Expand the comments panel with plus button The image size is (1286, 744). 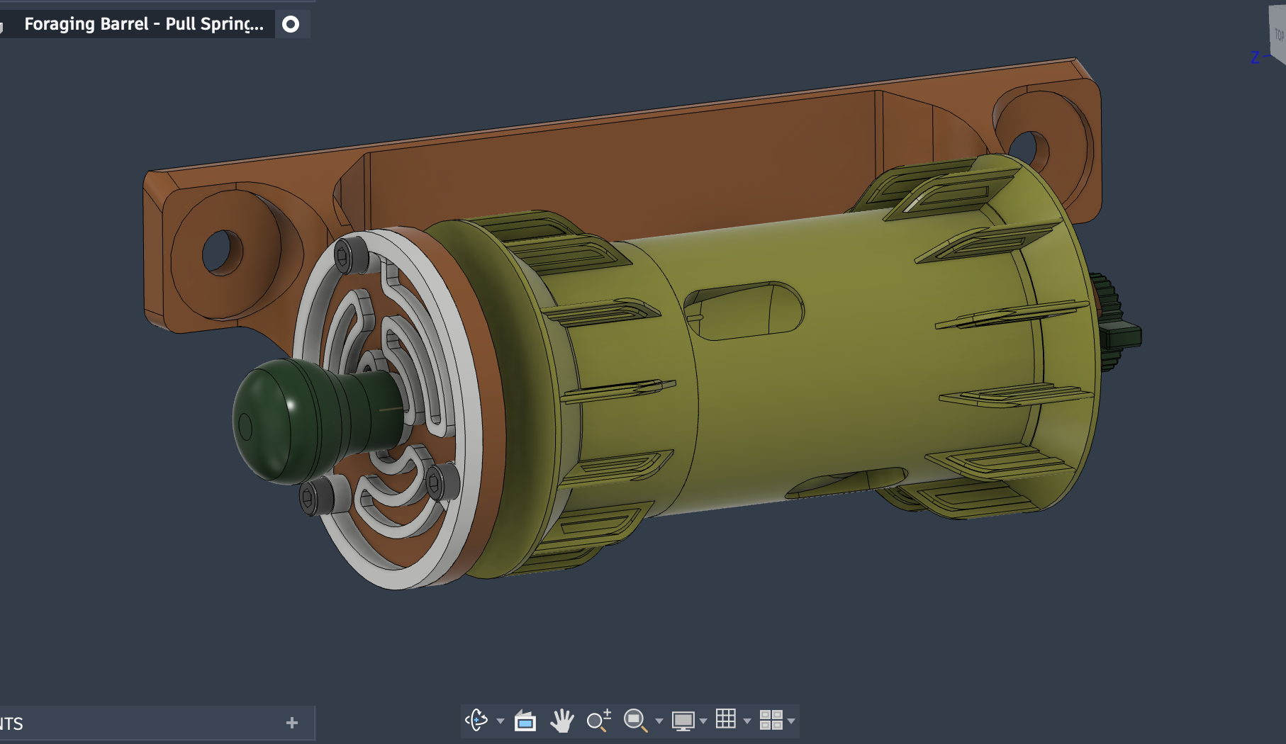[292, 723]
